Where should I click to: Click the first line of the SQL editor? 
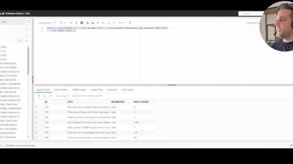(x=107, y=28)
